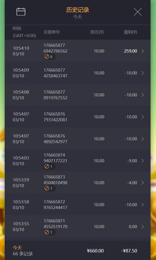Expand the -4.00 profit record chevron

pyautogui.click(x=143, y=183)
